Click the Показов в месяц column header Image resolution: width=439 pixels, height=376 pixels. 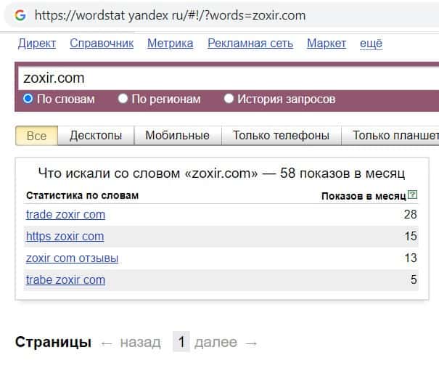(x=364, y=196)
